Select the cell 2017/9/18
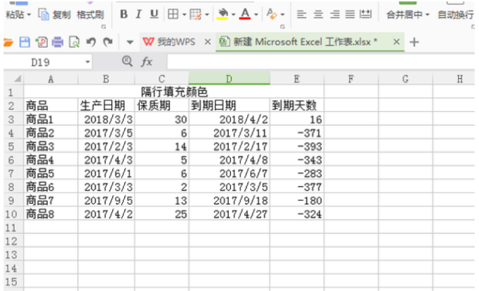This screenshot has width=479, height=291. (x=229, y=201)
